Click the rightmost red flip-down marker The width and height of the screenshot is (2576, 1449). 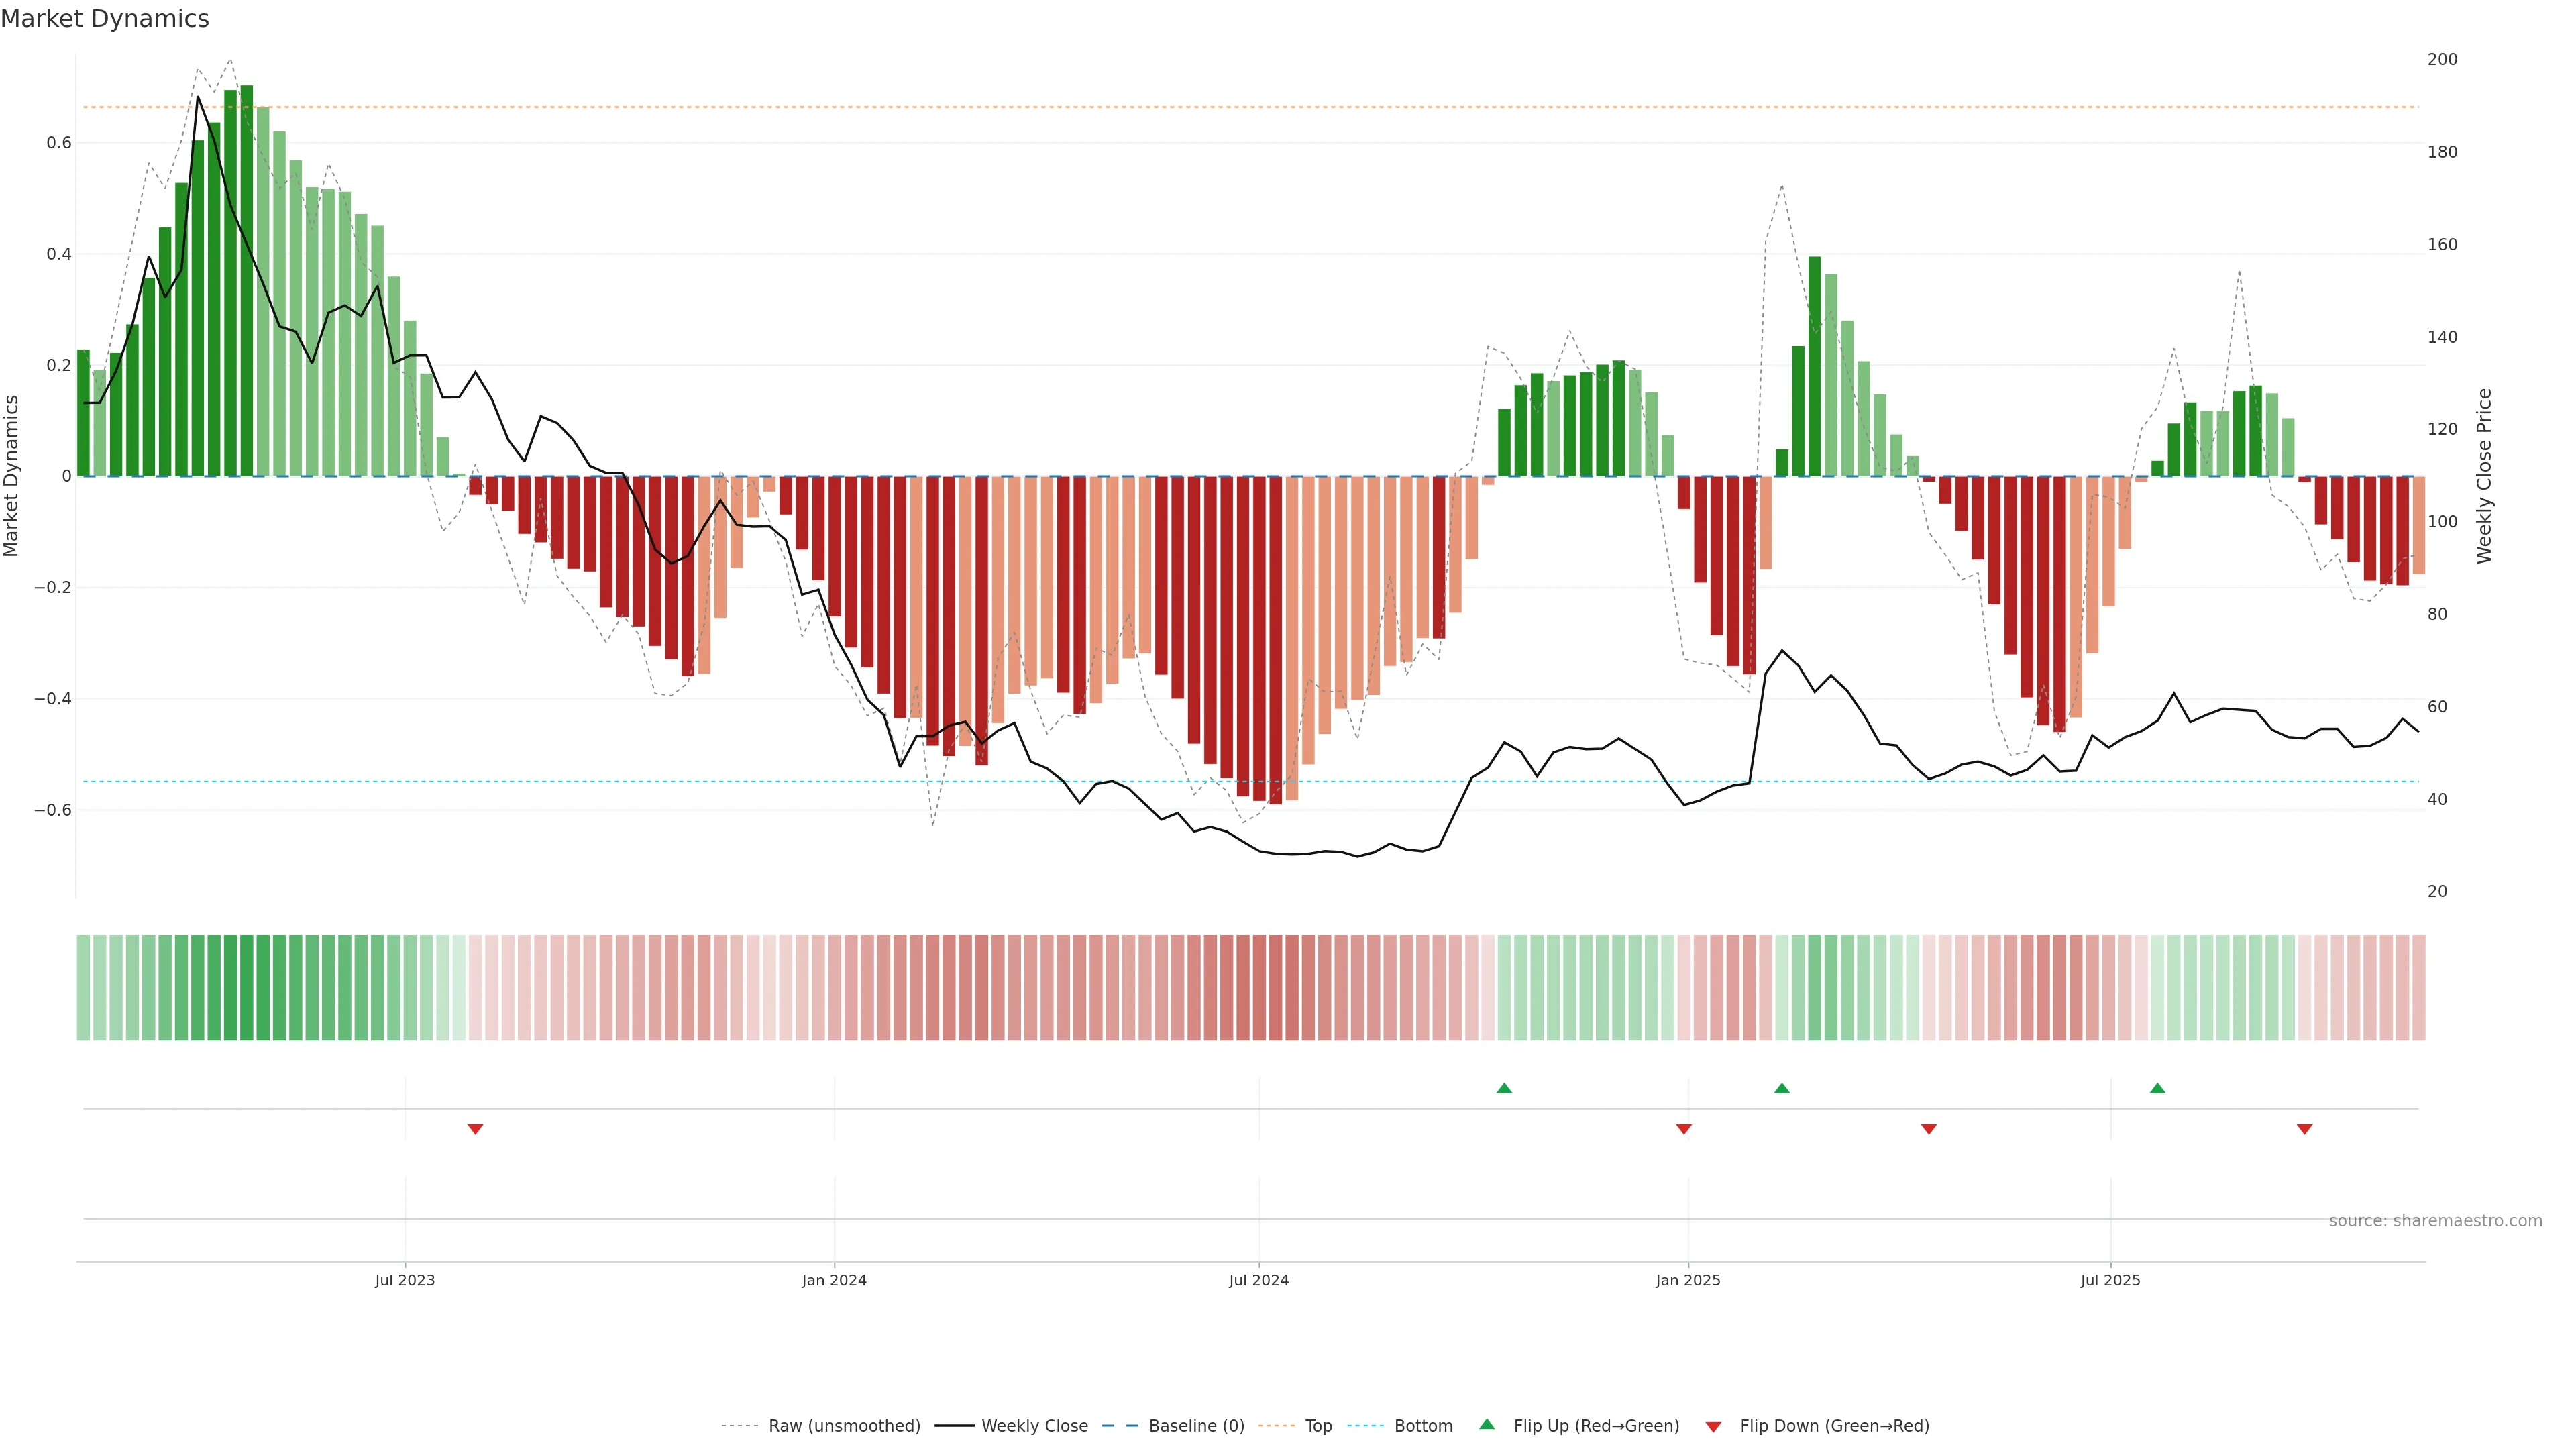coord(2305,1129)
